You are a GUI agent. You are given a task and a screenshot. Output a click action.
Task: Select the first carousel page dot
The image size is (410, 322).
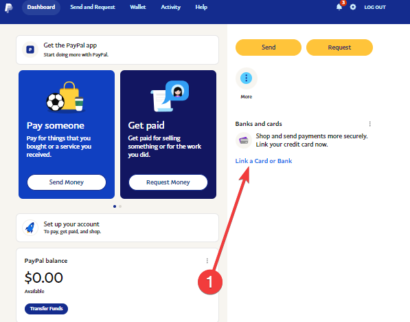[115, 206]
